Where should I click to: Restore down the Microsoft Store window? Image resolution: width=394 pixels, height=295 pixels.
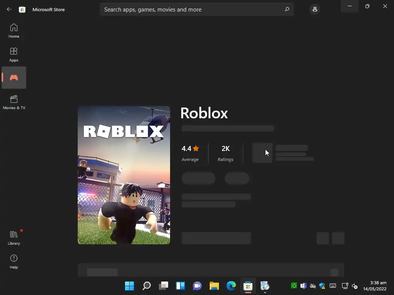(x=367, y=6)
